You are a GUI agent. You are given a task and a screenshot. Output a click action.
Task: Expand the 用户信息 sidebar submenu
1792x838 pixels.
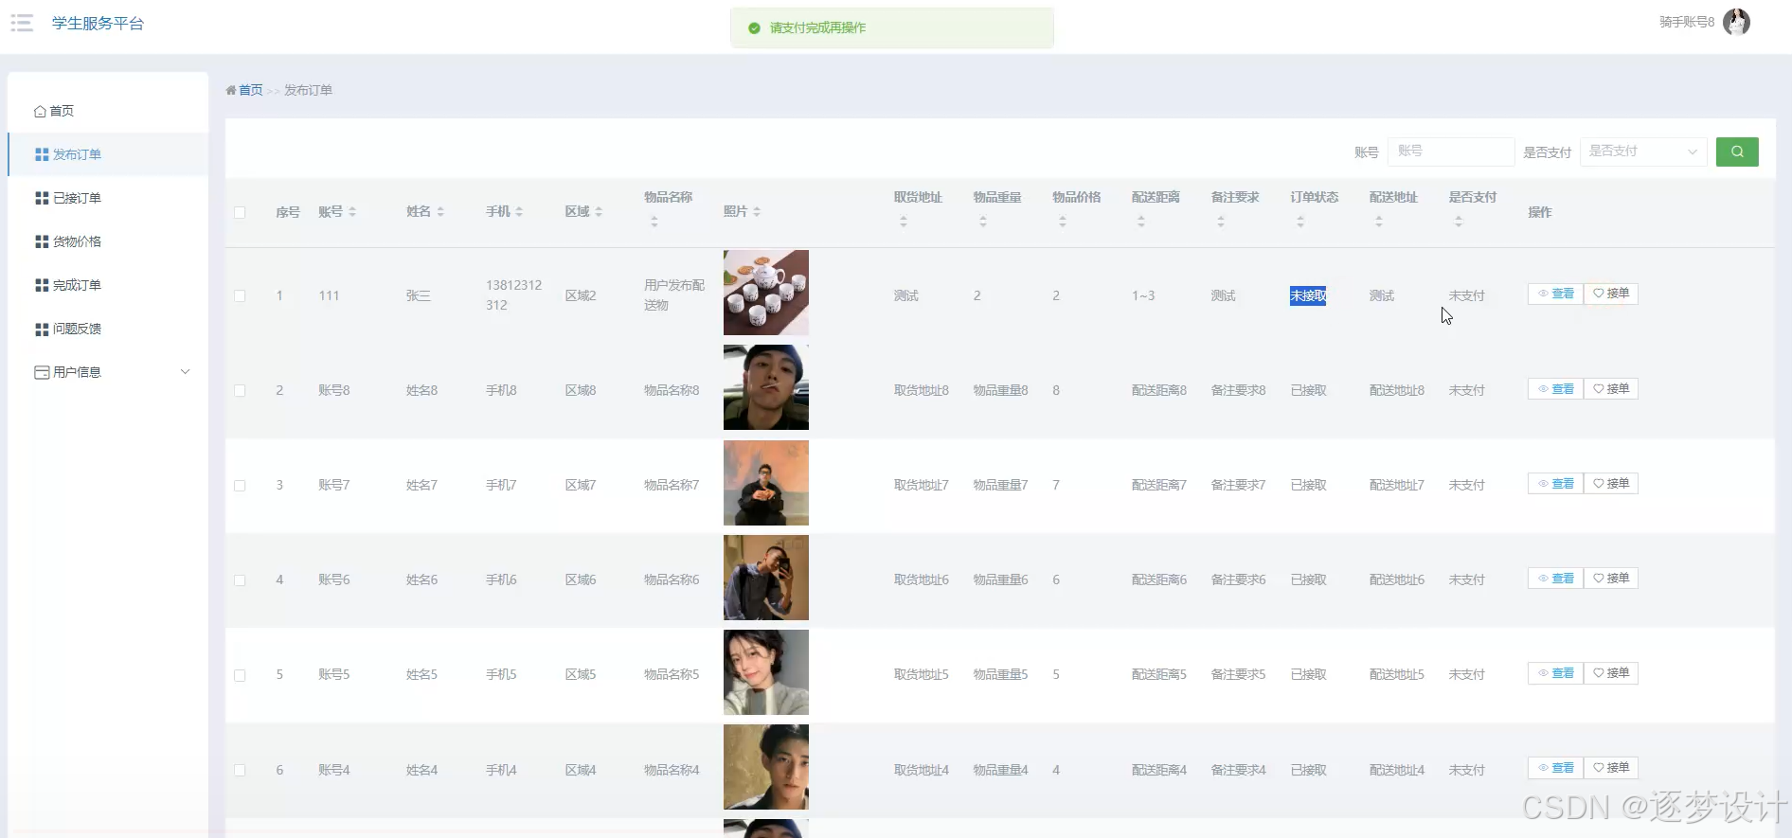coord(186,372)
